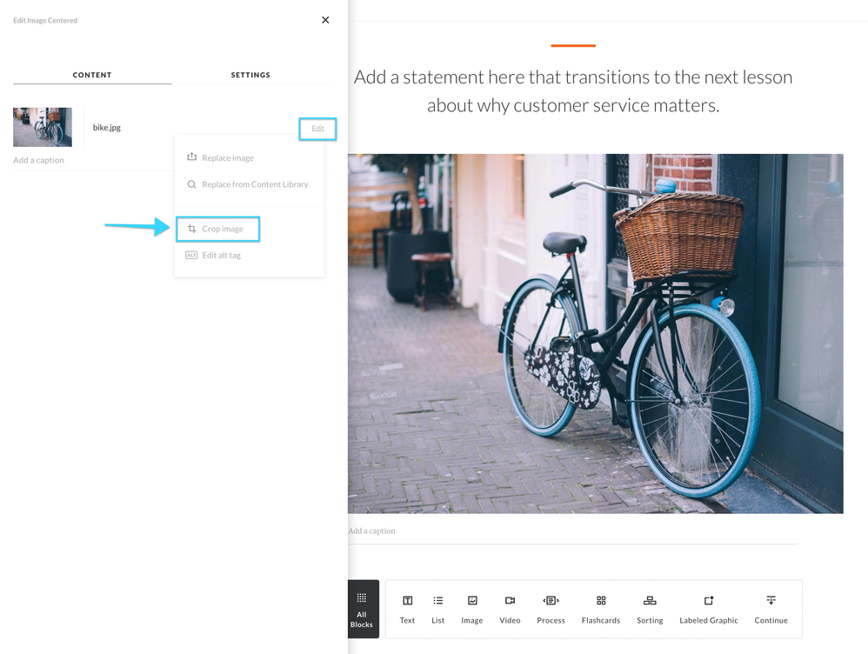Add a Flashcards block
Image resolution: width=868 pixels, height=654 pixels.
point(600,608)
